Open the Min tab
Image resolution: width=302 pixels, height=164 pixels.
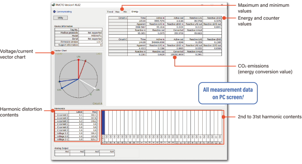pos(125,12)
